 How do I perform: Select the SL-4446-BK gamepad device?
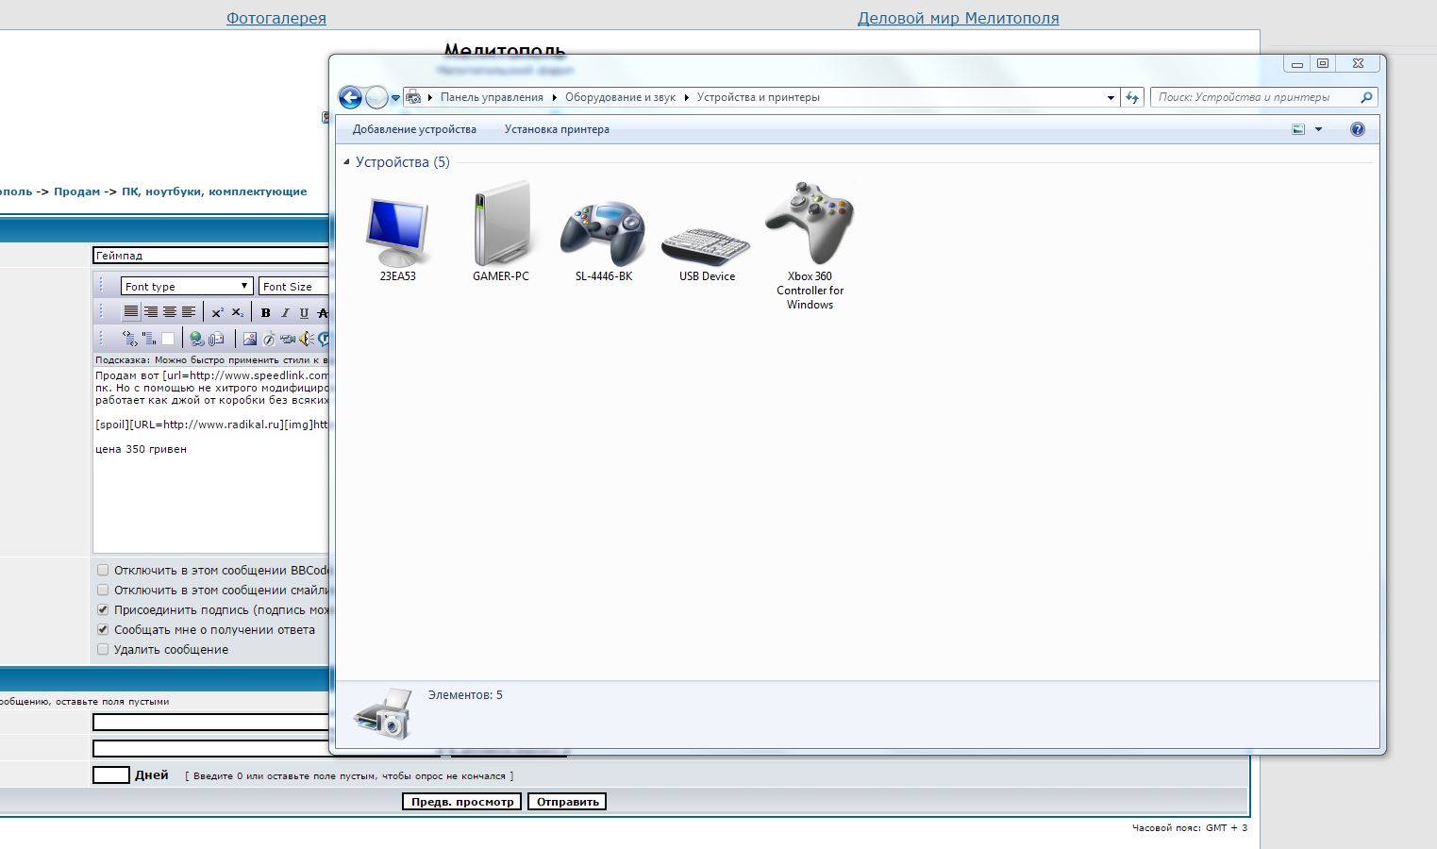603,241
